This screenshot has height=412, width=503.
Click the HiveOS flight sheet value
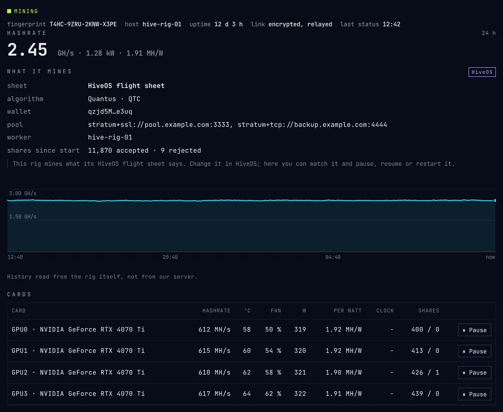pyautogui.click(x=126, y=86)
